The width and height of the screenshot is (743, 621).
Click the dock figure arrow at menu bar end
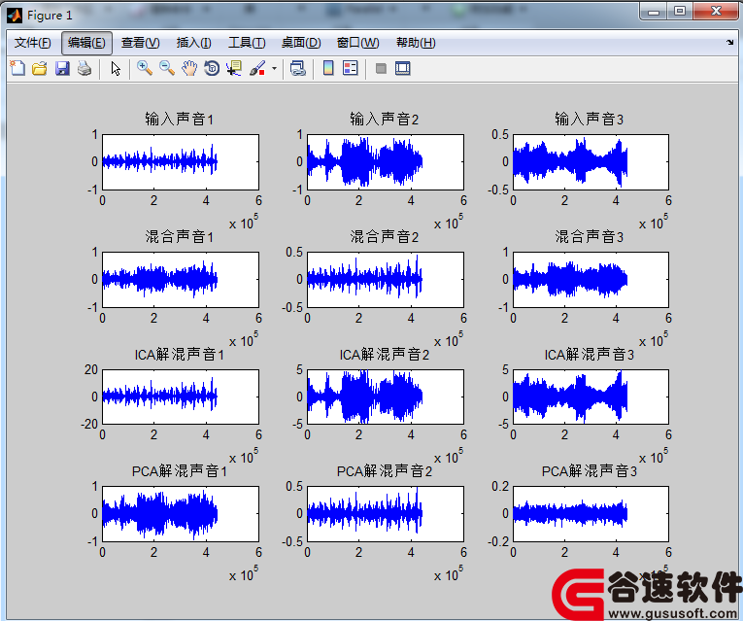[729, 42]
